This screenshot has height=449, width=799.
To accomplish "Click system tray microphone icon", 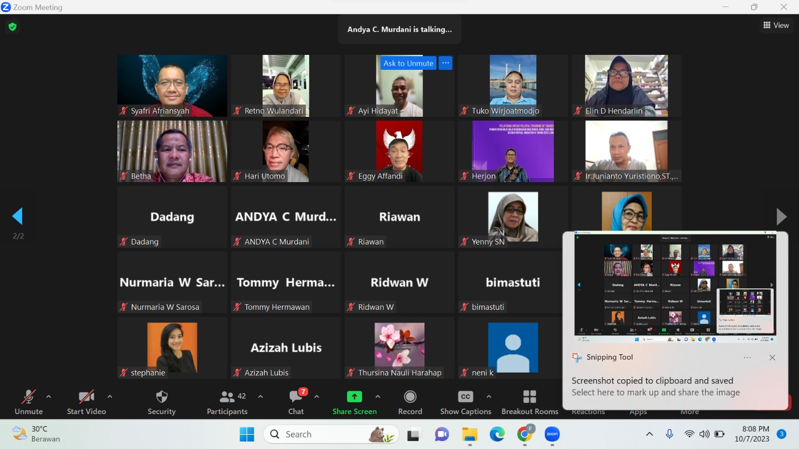I will [x=670, y=434].
